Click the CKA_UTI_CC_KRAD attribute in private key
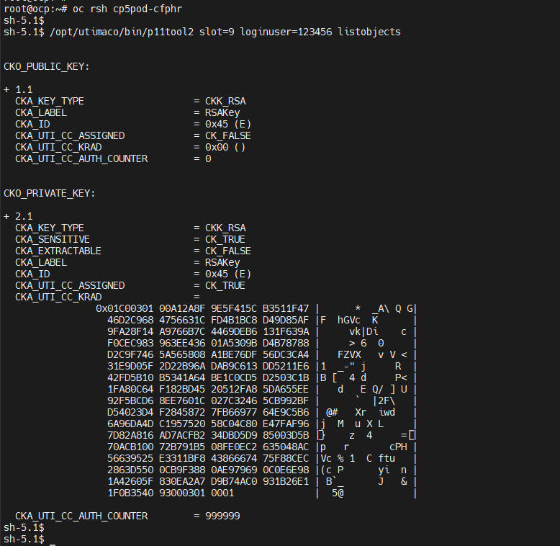The width and height of the screenshot is (560, 546). point(58,297)
